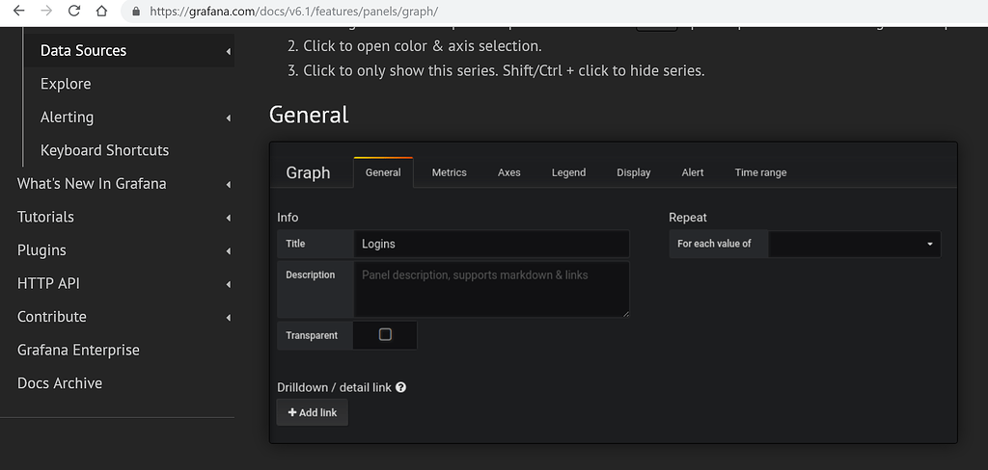Open Keyboard Shortcuts docs link
Screen dimensions: 988x470
[x=104, y=150]
